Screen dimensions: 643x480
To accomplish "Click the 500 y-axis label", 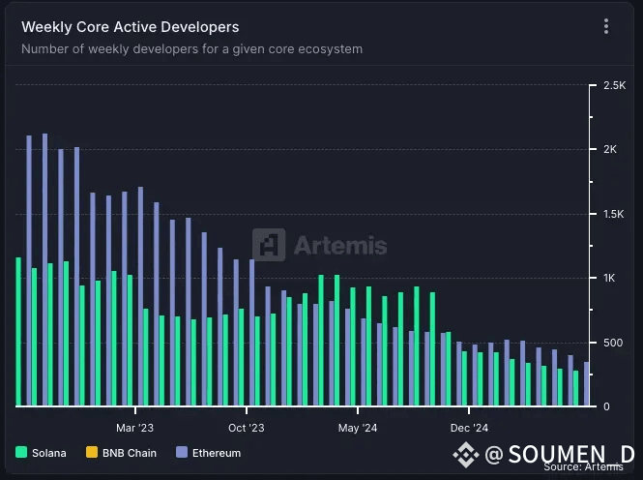I will click(x=613, y=343).
